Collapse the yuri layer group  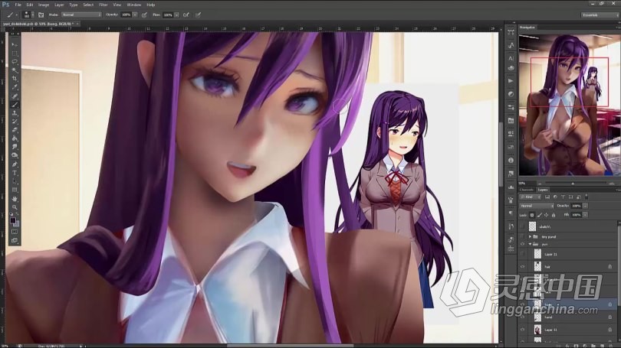pos(530,244)
